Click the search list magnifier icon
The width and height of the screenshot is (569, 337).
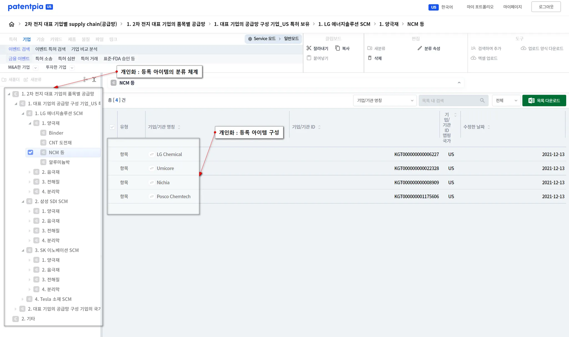[482, 100]
